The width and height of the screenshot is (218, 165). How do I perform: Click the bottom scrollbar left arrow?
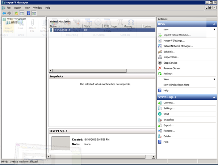pos(49,157)
